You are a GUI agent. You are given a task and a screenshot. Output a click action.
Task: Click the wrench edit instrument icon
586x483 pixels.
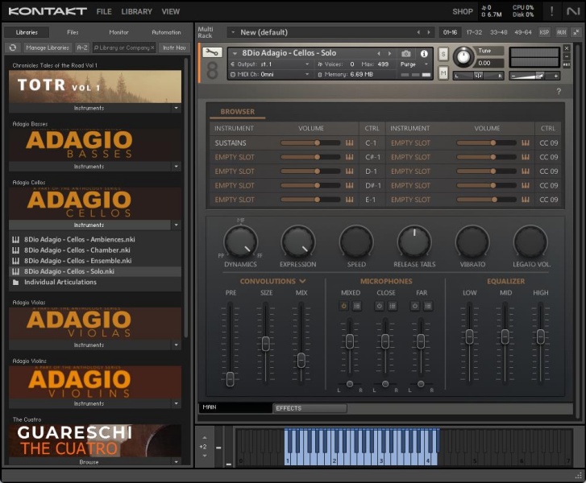211,52
